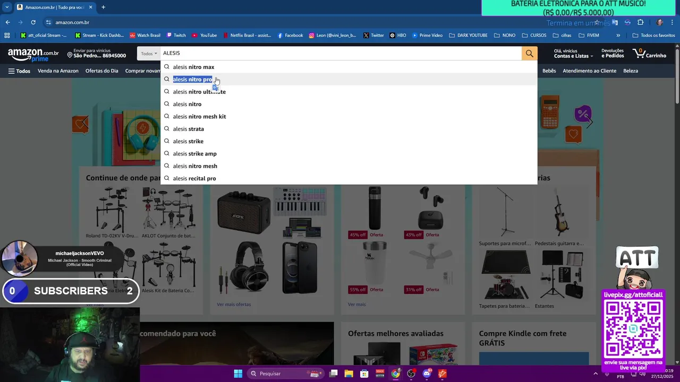The height and width of the screenshot is (382, 680).
Task: Open File Explorer from the taskbar
Action: pos(348,374)
